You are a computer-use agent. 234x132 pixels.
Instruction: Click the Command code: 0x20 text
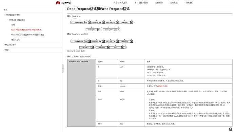pyautogui.click(x=76, y=51)
